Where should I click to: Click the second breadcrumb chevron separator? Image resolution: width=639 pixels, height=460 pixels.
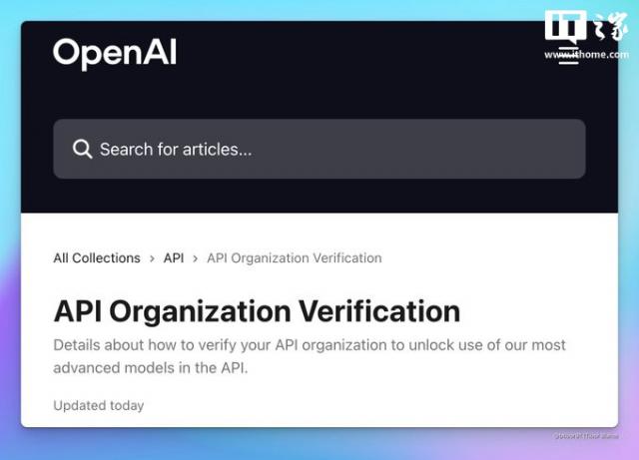196,258
